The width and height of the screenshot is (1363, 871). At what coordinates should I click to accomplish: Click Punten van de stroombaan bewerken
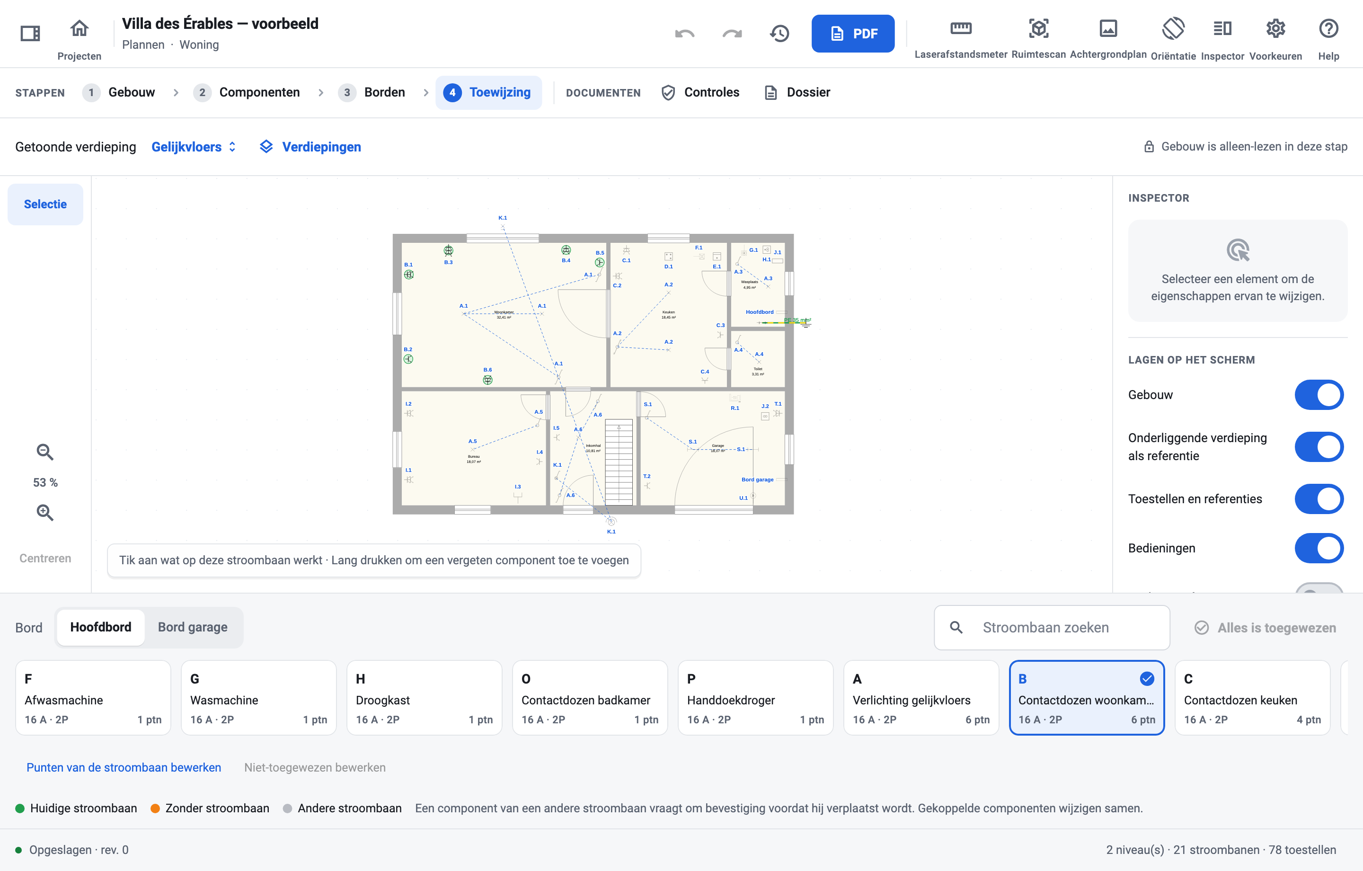pos(124,767)
